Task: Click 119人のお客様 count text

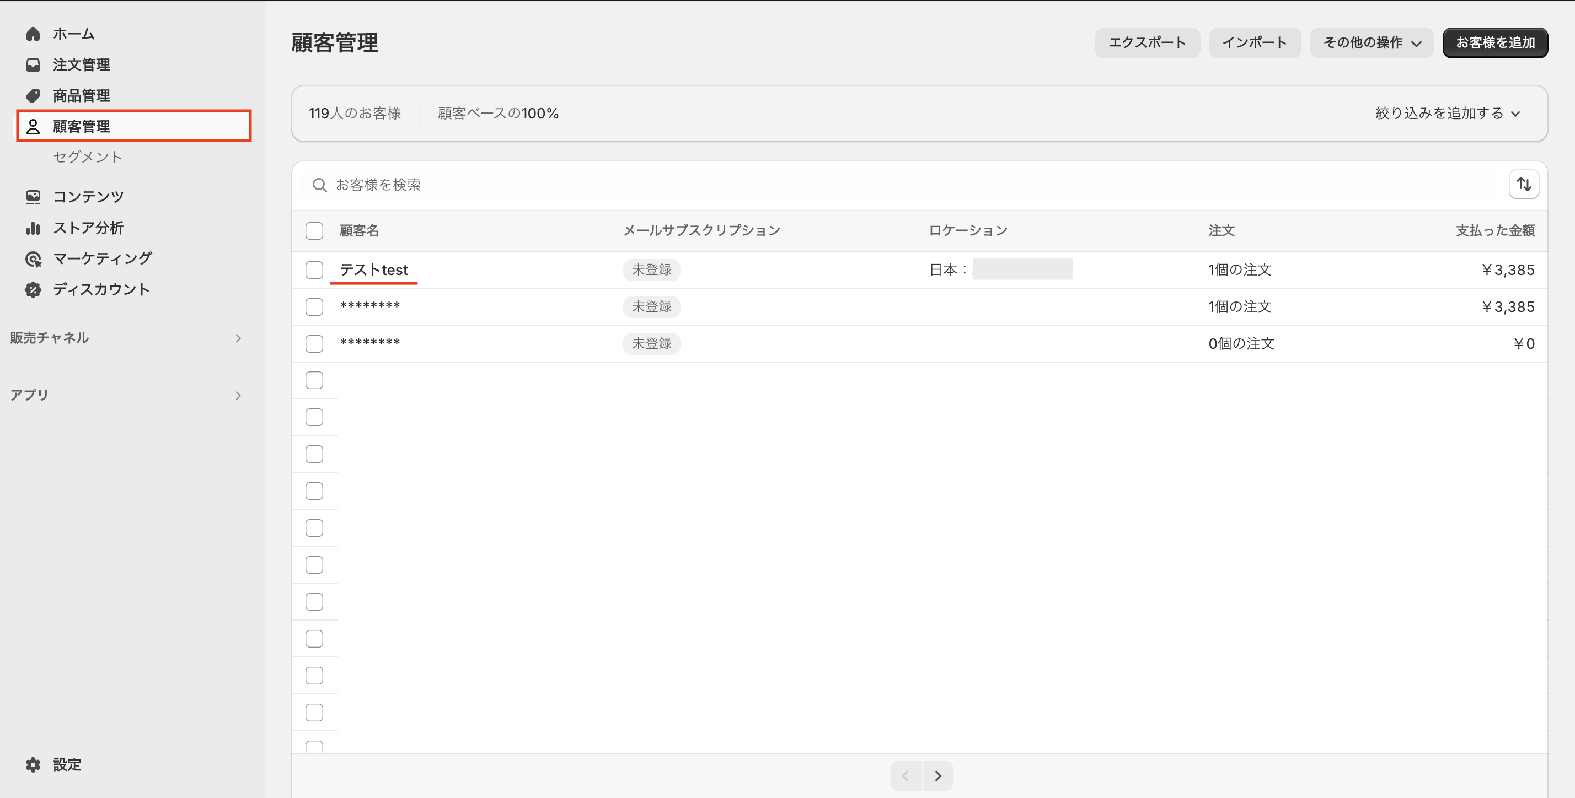Action: coord(355,113)
